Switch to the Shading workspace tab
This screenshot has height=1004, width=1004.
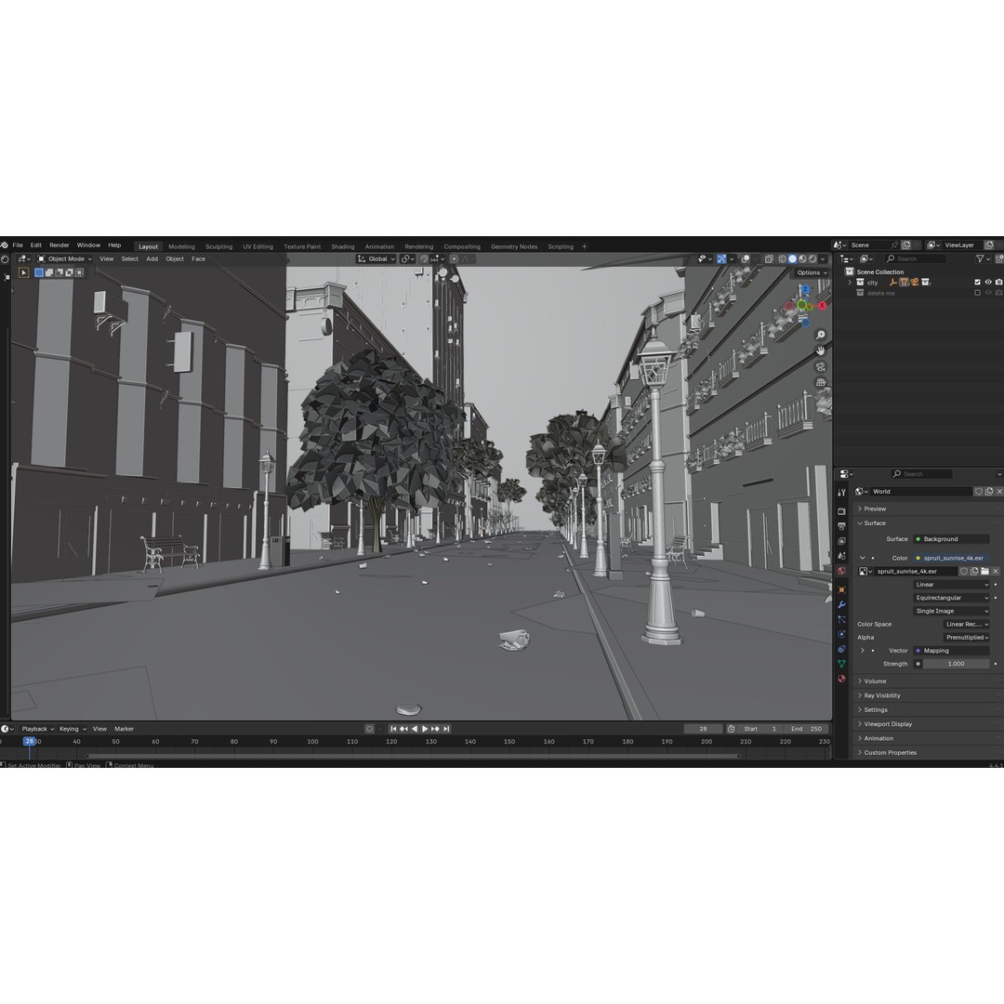pyautogui.click(x=343, y=244)
